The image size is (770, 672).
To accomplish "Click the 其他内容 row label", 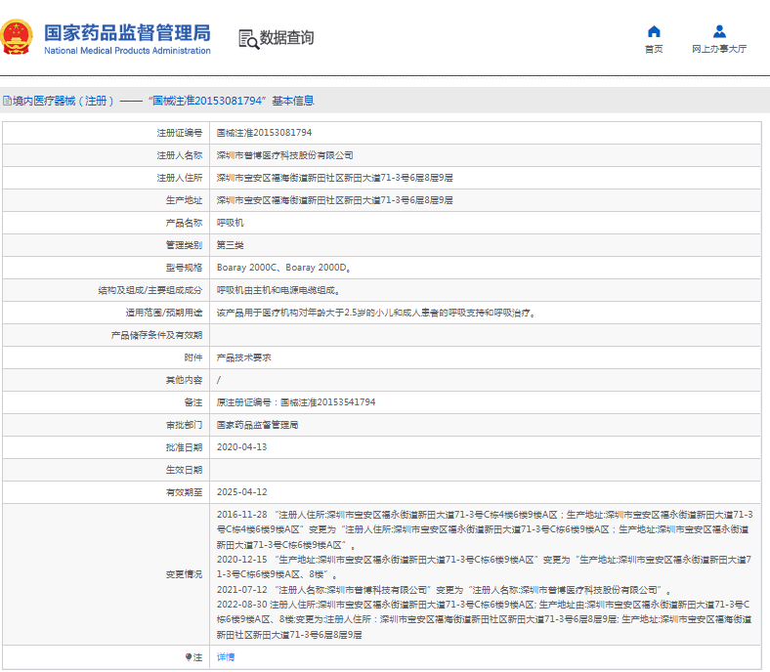I will (184, 380).
